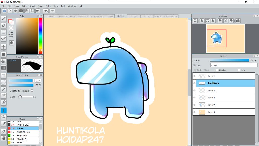Undock the Navigator panel

(x=254, y=16)
